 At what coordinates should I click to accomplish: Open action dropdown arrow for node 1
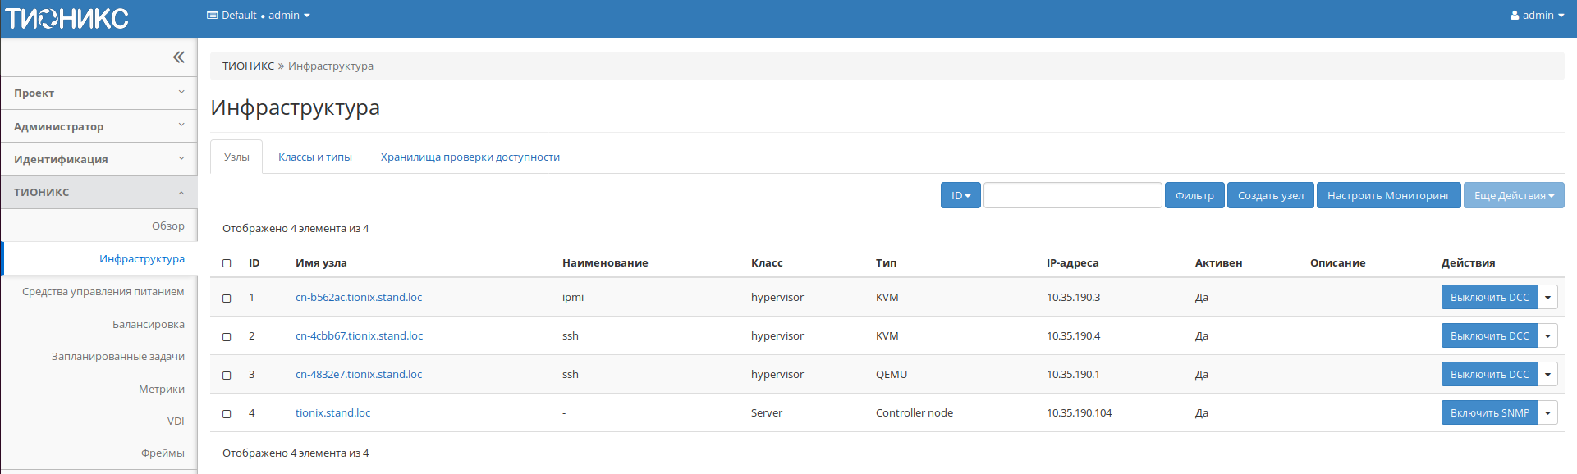pos(1547,297)
